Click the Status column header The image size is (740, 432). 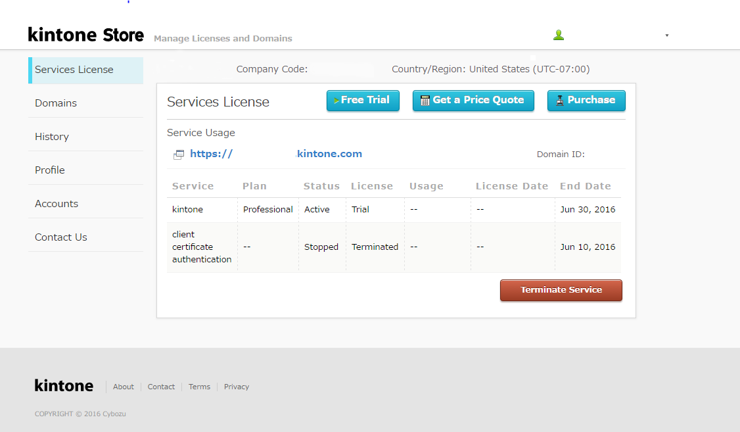[x=321, y=186]
